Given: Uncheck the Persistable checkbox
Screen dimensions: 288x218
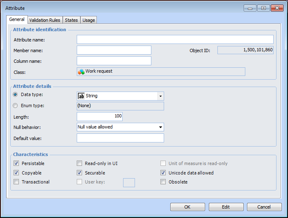Looking at the screenshot, I should pos(16,163).
